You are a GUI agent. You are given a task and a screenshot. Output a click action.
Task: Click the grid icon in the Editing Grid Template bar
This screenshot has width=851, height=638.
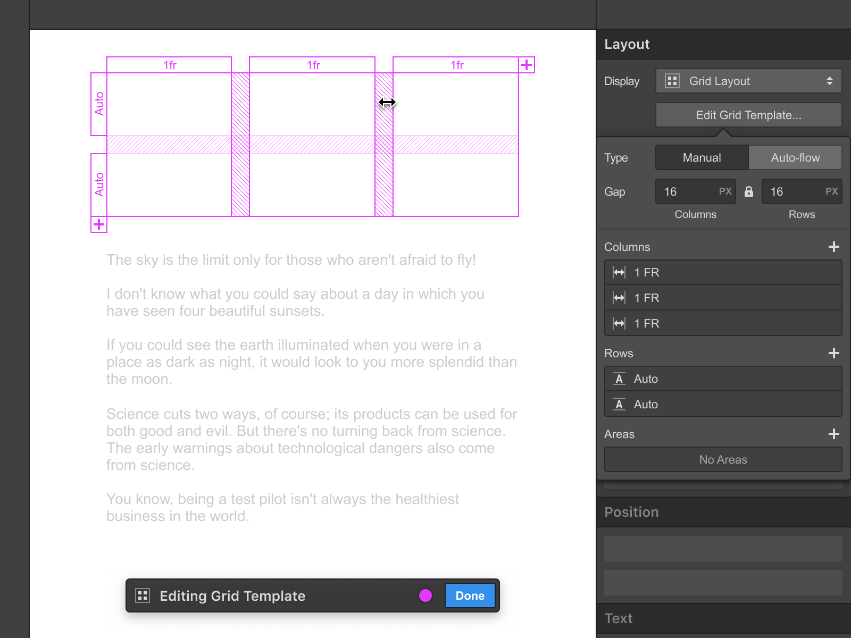(x=143, y=595)
